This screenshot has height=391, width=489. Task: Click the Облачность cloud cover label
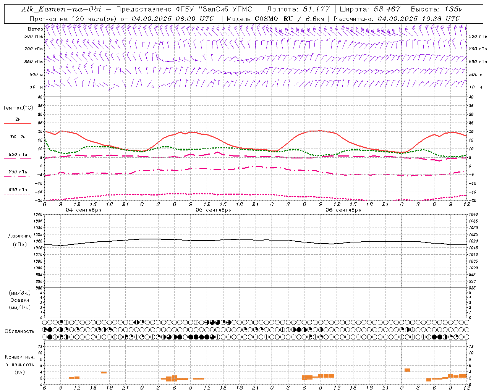19,331
